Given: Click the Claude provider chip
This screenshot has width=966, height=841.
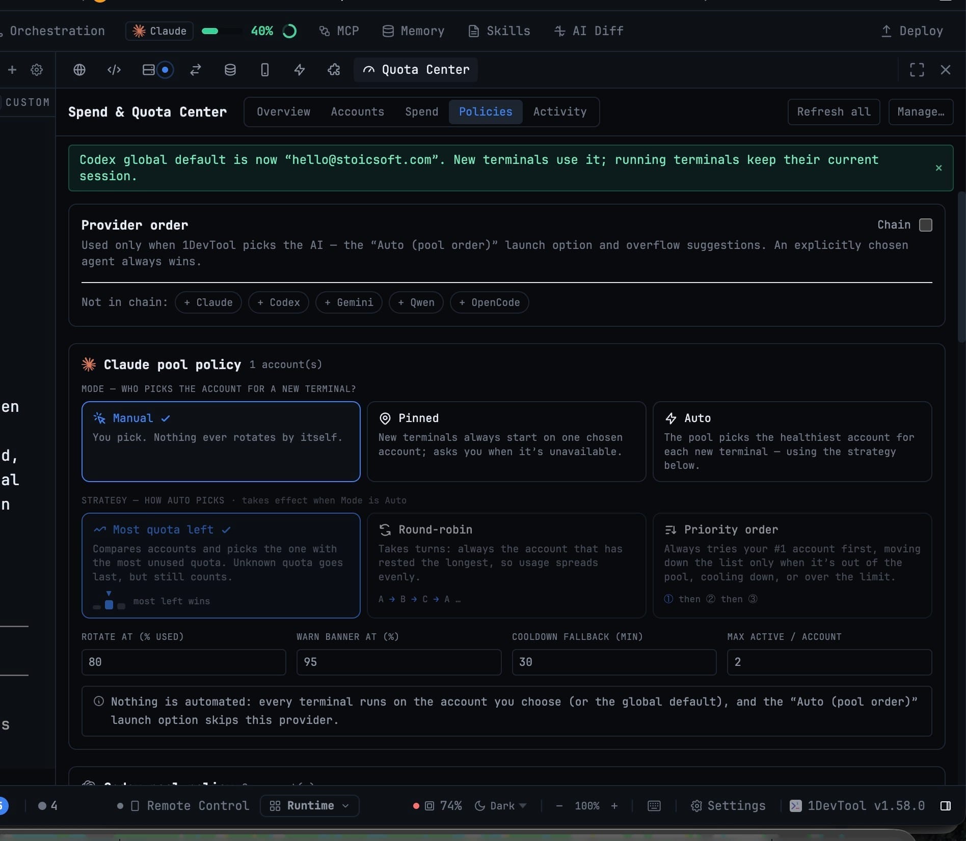Looking at the screenshot, I should [x=159, y=31].
